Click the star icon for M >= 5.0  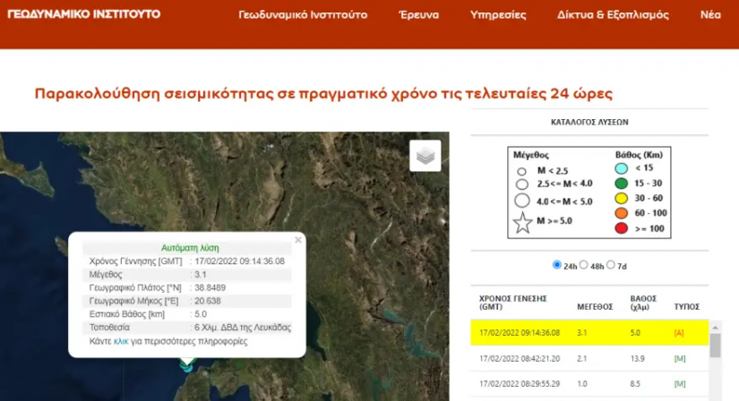click(x=520, y=223)
